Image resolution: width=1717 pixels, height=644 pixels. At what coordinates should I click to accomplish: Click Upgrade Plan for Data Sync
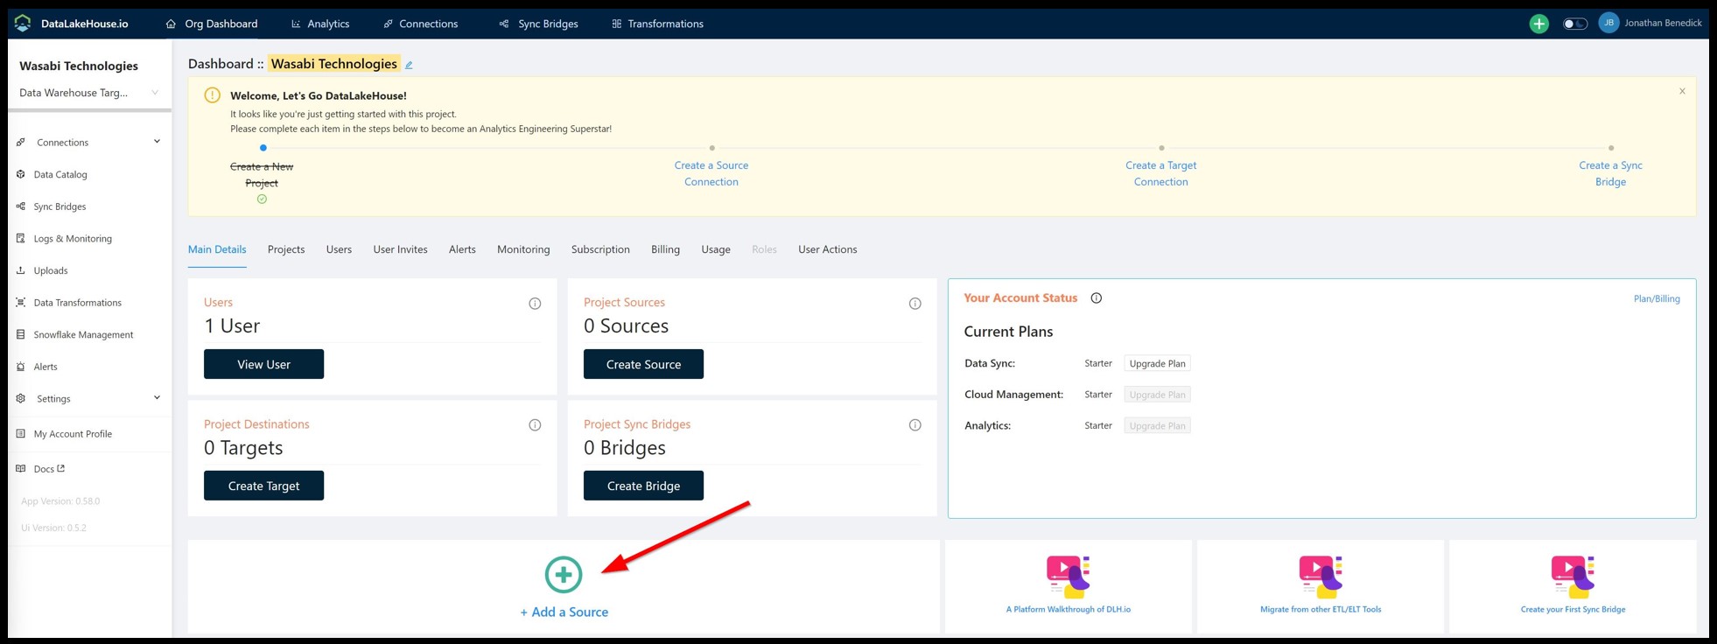1157,363
